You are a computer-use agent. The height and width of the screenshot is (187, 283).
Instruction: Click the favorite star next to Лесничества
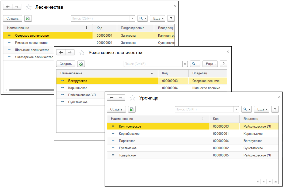29,7
